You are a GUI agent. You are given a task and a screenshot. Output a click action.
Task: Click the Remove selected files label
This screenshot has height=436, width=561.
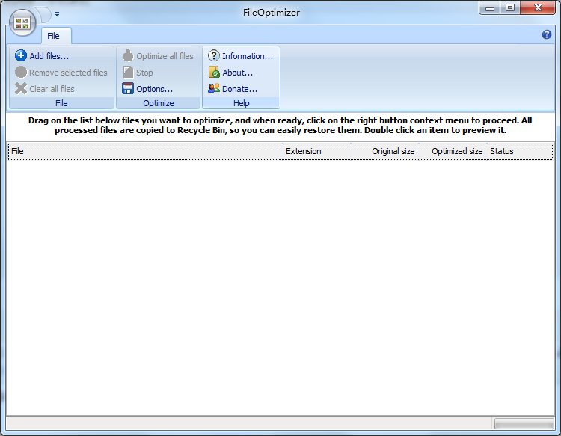68,73
